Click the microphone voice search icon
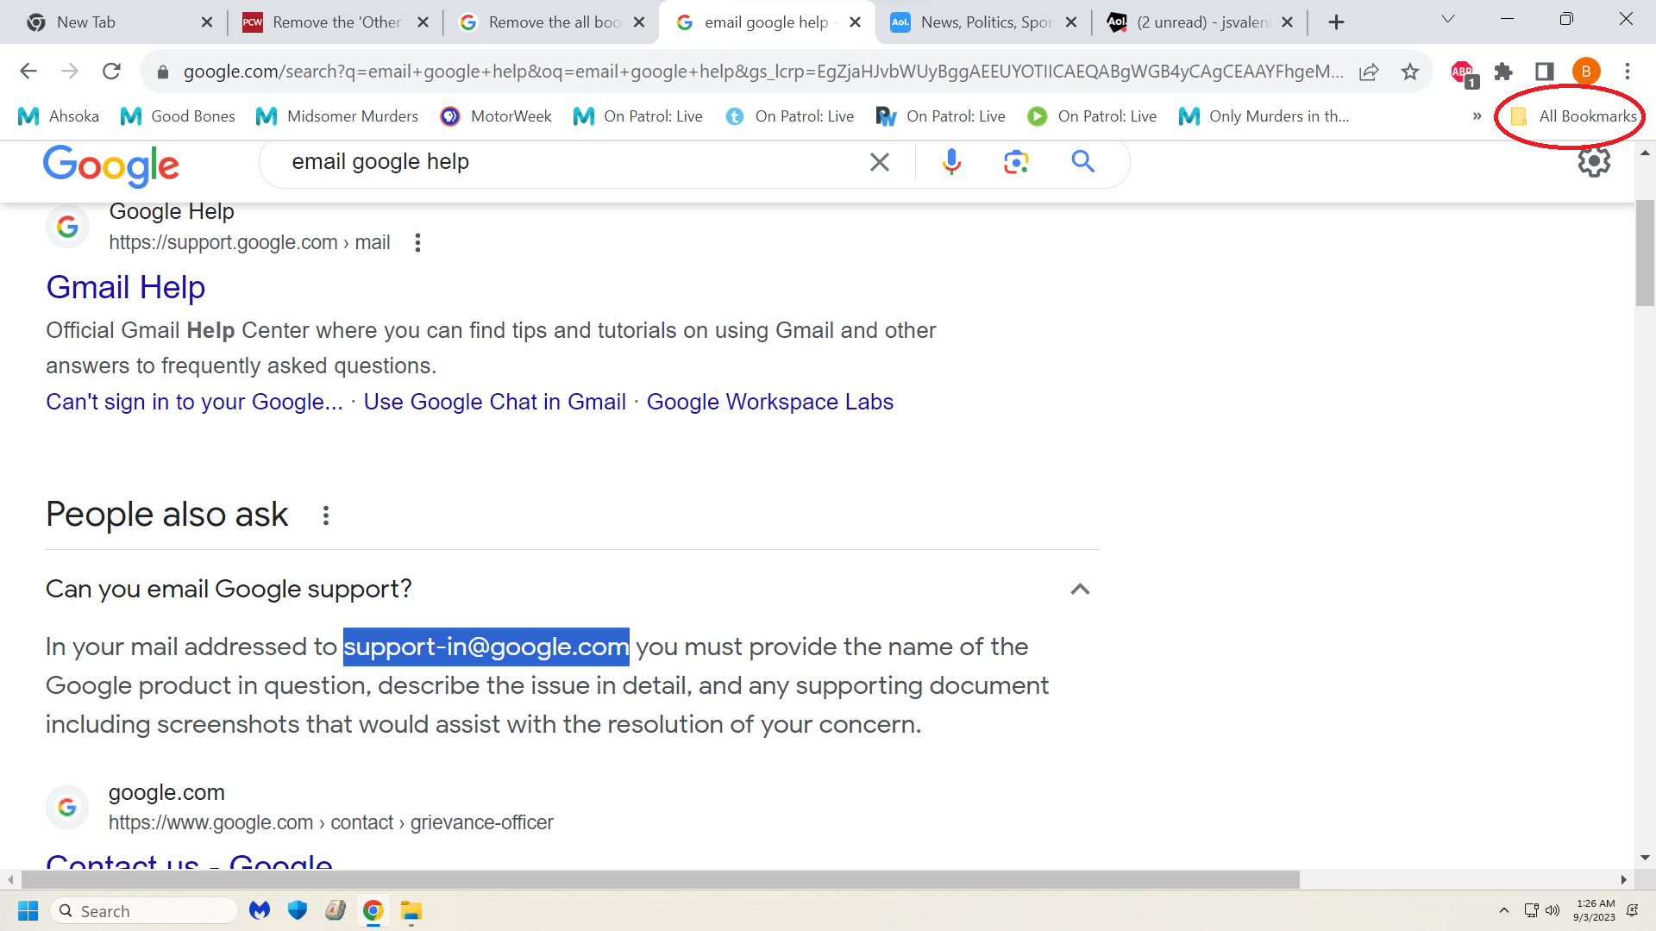 pyautogui.click(x=951, y=161)
